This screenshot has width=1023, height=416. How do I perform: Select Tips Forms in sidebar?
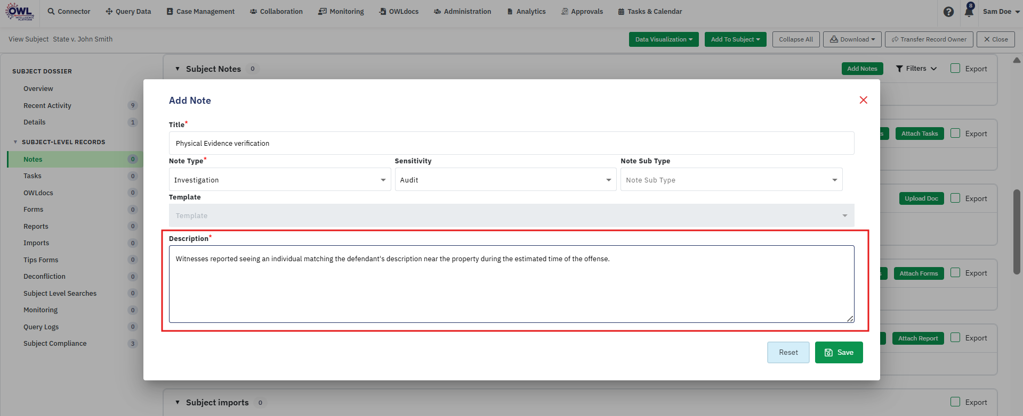tap(41, 260)
